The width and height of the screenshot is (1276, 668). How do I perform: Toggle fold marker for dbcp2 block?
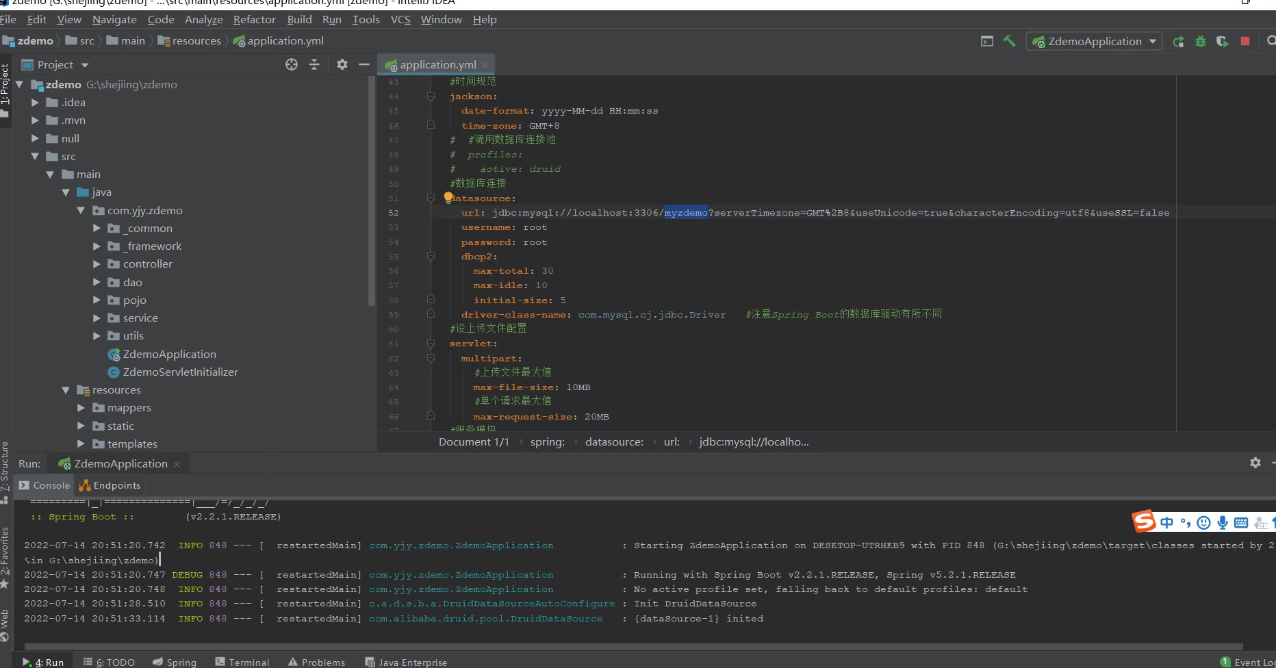[x=431, y=257]
